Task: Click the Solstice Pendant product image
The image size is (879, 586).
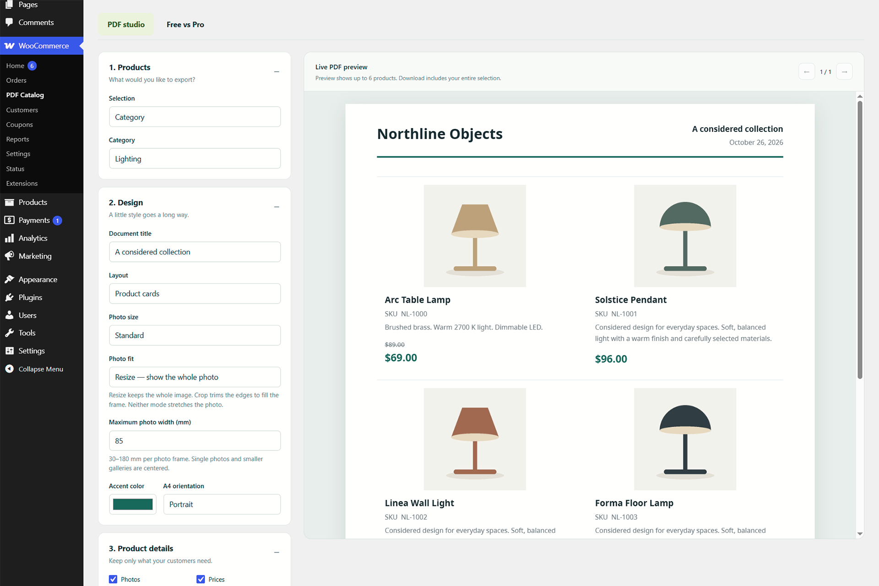Action: (x=685, y=236)
